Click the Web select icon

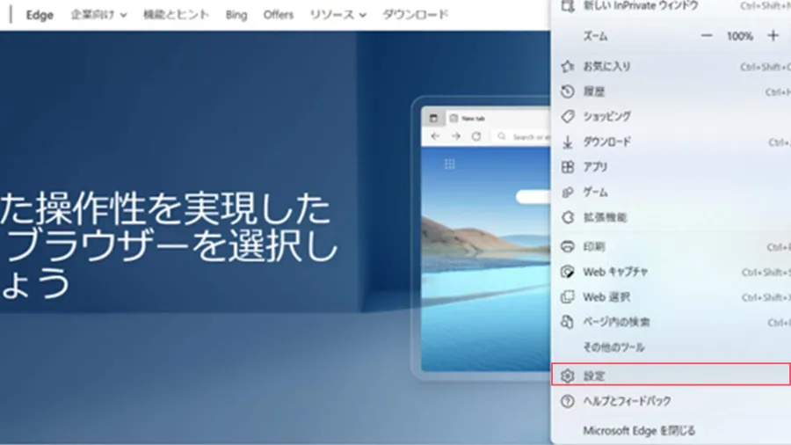pos(568,296)
